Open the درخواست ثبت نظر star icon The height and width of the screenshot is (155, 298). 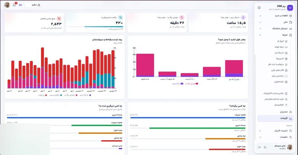(286, 65)
